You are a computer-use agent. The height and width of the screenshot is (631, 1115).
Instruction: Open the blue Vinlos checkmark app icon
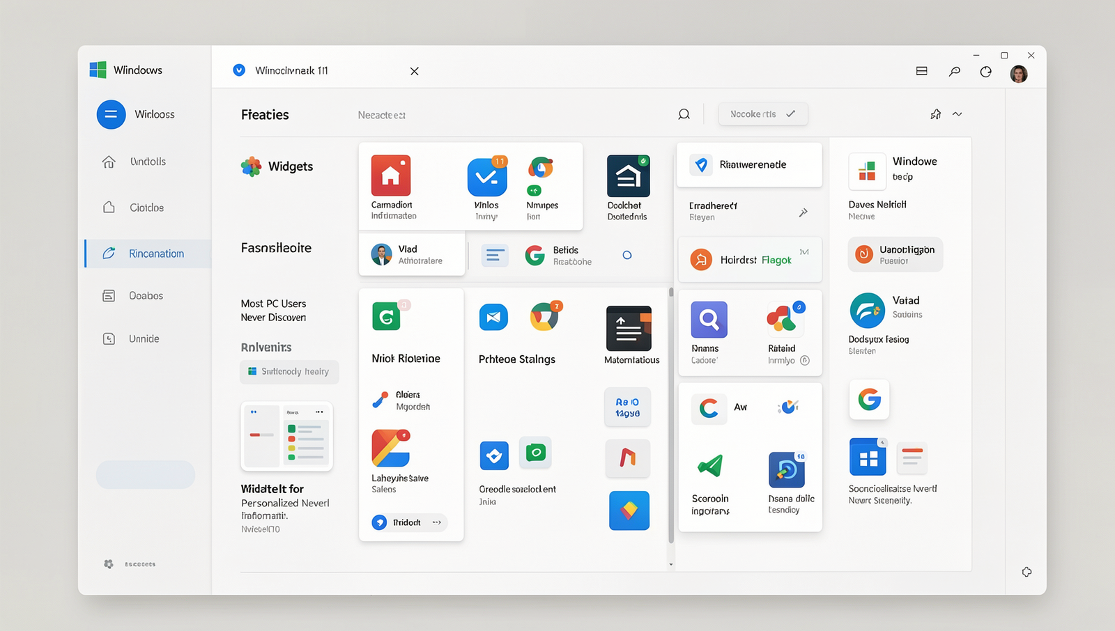pyautogui.click(x=487, y=177)
